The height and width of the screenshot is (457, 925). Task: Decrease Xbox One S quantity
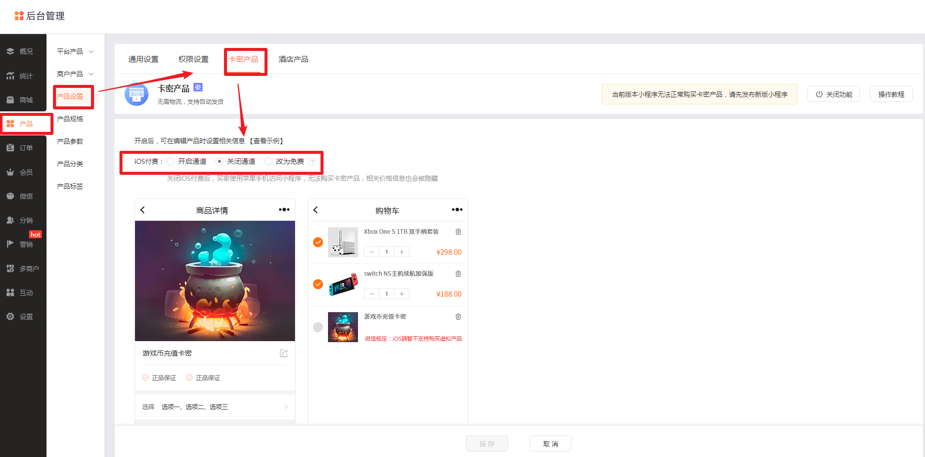(x=371, y=252)
